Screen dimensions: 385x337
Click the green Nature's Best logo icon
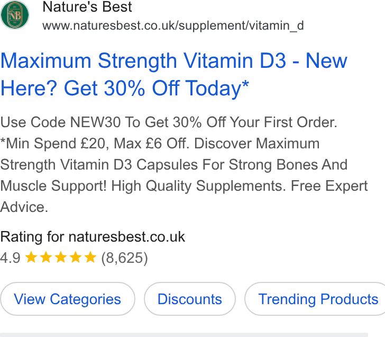click(x=15, y=15)
